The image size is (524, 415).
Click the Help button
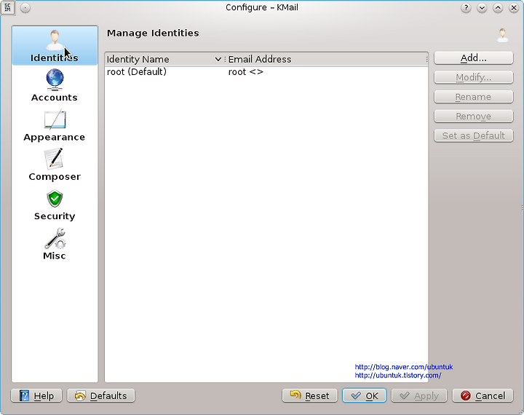pos(36,395)
